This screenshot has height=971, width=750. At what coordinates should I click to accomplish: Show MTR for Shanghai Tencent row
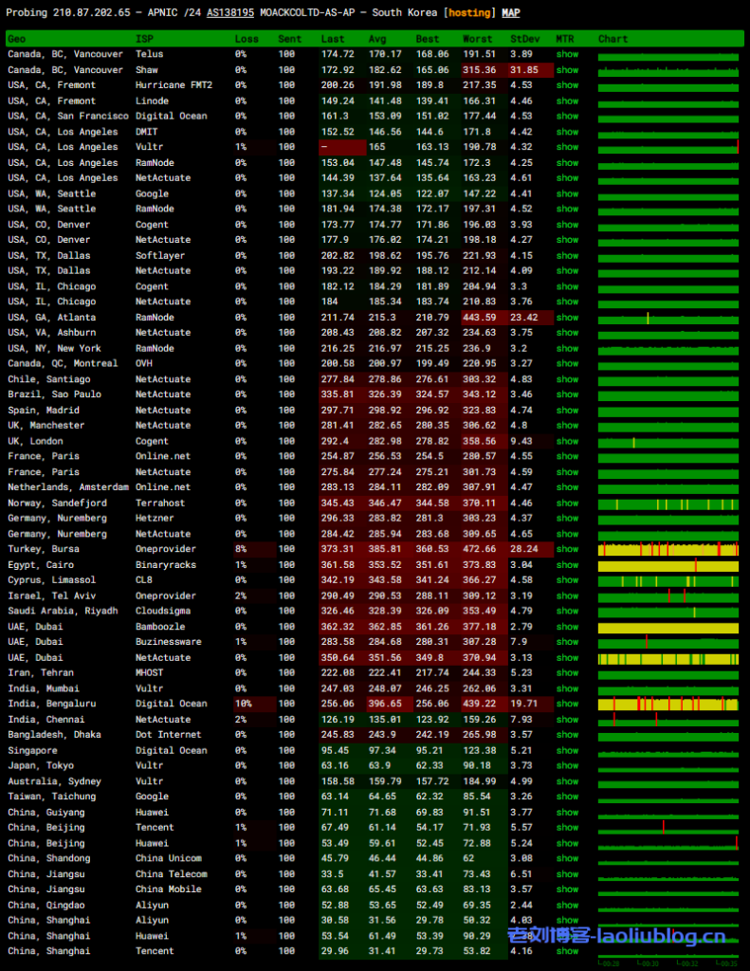pos(567,951)
